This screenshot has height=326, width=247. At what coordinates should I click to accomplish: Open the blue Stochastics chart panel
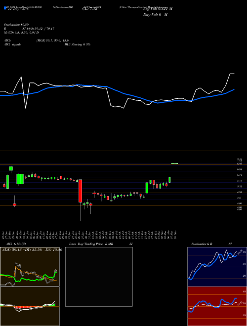217,267
